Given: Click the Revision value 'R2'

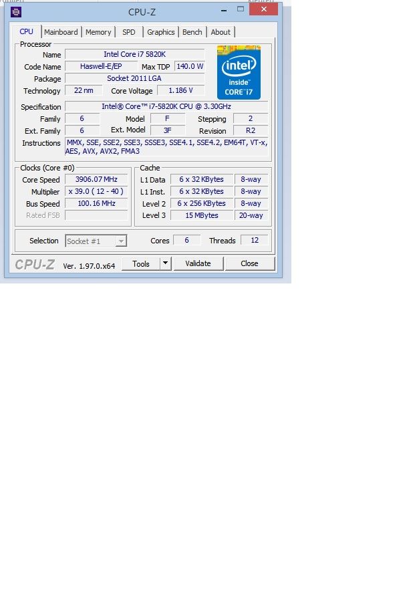Looking at the screenshot, I should coord(251,130).
